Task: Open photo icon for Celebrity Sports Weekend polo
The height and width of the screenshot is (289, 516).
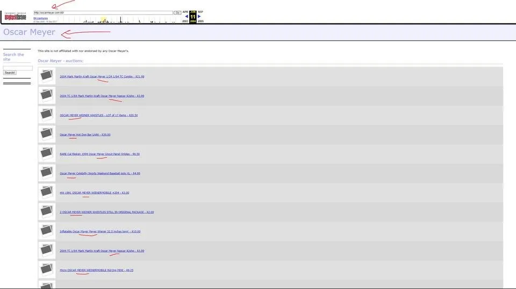Action: (46, 173)
